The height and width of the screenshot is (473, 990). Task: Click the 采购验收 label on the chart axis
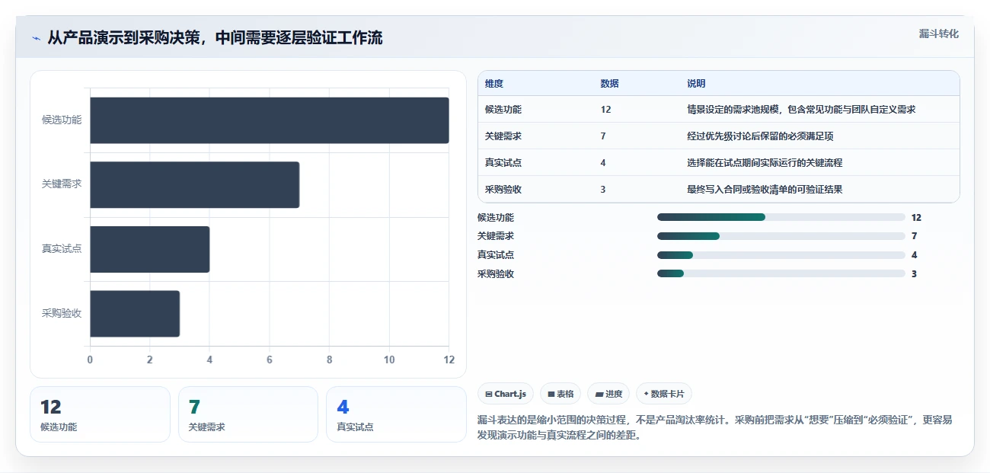[x=62, y=313]
